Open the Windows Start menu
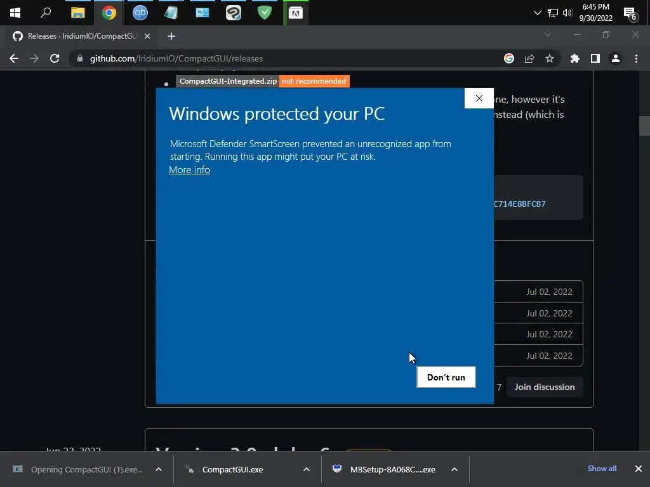This screenshot has height=487, width=650. (x=15, y=13)
